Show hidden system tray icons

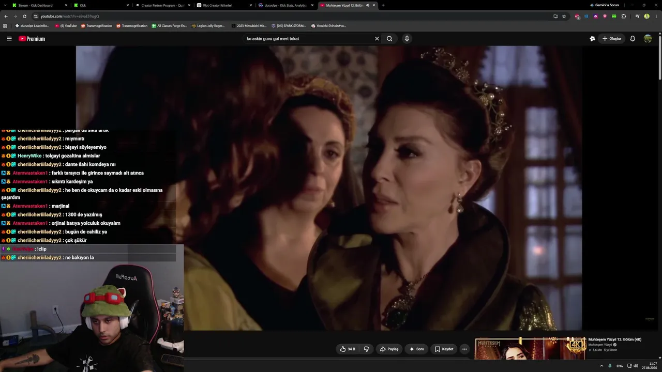tap(601, 366)
